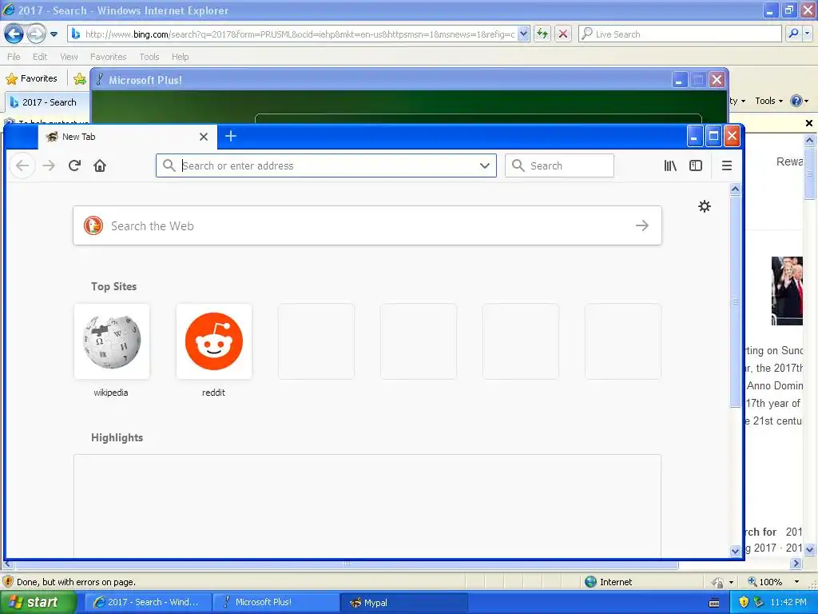Click the network tray icon beside the clock
The width and height of the screenshot is (818, 614).
click(759, 602)
